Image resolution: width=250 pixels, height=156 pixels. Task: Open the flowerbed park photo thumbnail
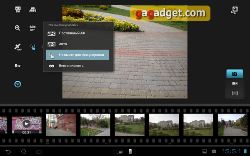(95, 125)
